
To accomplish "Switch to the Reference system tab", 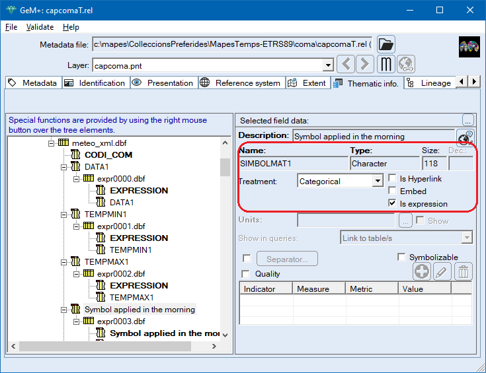I will click(x=241, y=83).
